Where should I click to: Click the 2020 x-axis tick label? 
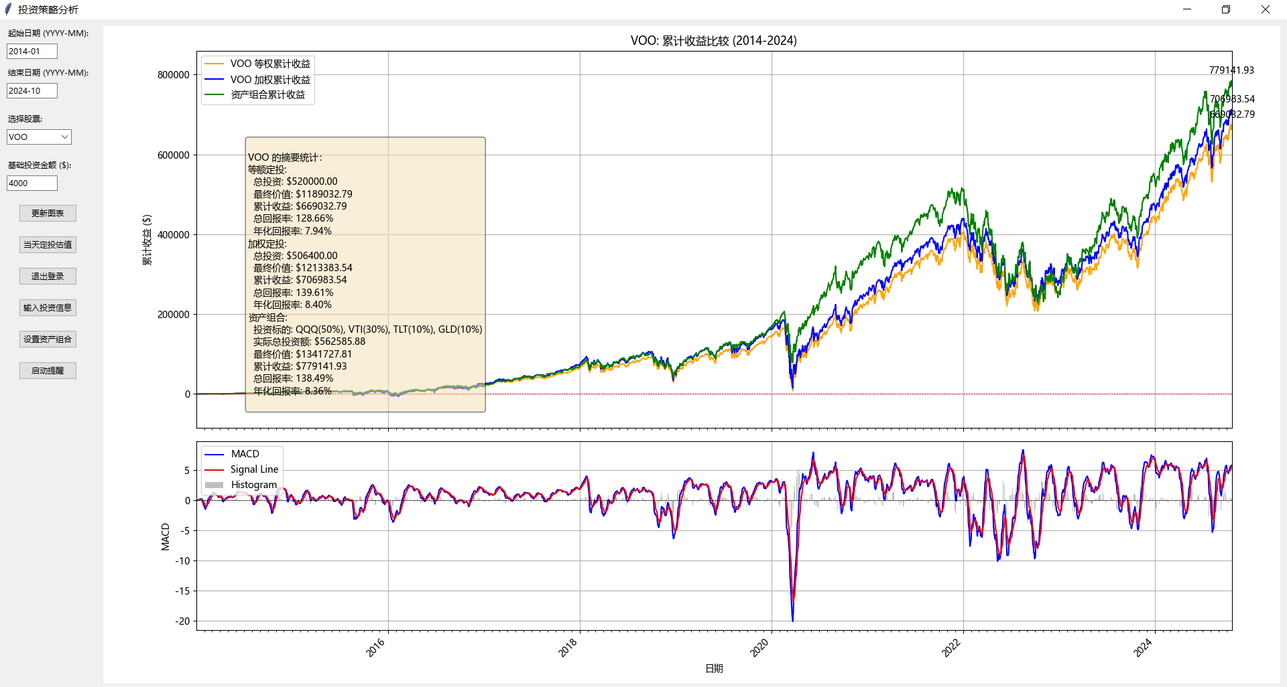[759, 647]
